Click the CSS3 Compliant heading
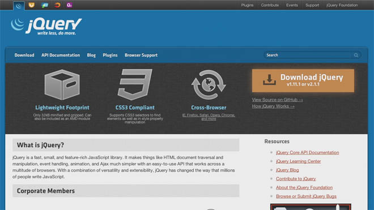This screenshot has width=374, height=210. (x=135, y=108)
